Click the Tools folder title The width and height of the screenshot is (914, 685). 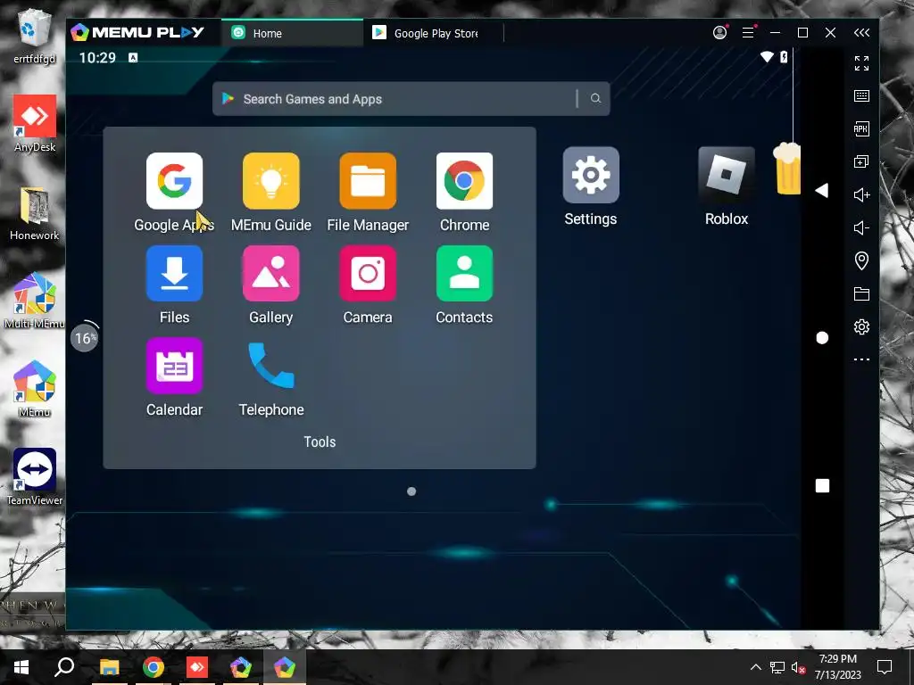(x=320, y=442)
